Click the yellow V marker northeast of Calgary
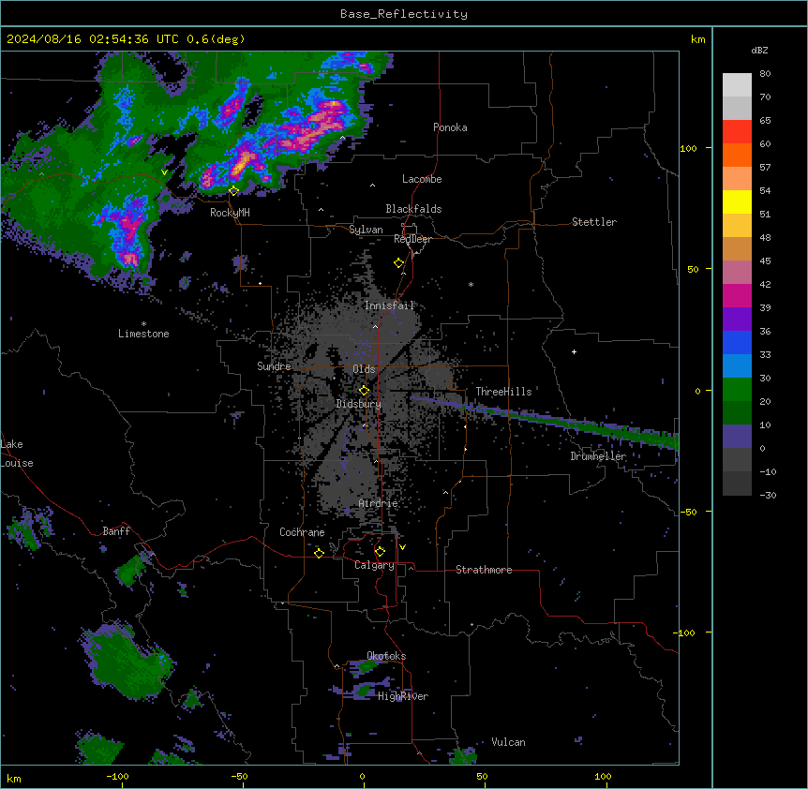Image resolution: width=808 pixels, height=789 pixels. click(x=402, y=547)
